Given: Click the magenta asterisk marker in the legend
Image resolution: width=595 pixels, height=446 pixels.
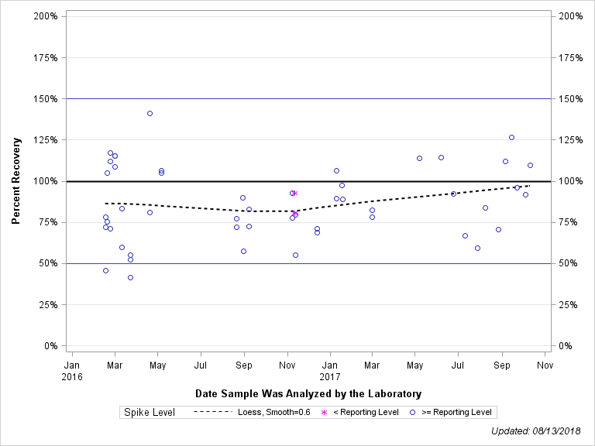Looking at the screenshot, I should (324, 412).
